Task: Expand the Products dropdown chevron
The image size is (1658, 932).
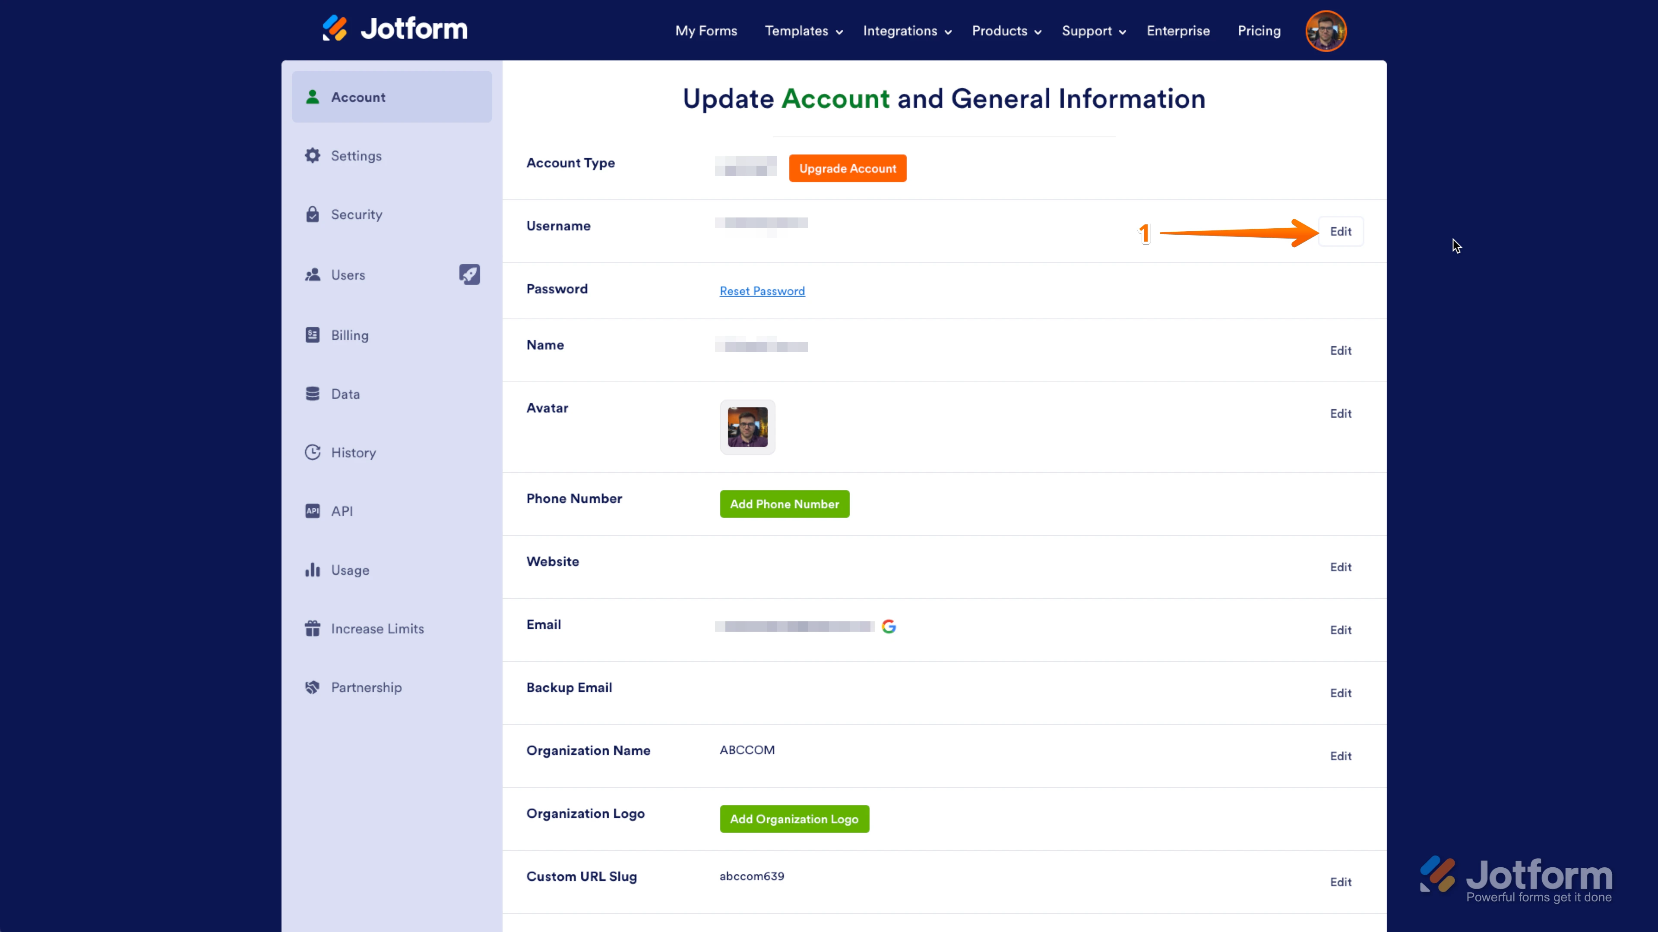Action: tap(1038, 32)
